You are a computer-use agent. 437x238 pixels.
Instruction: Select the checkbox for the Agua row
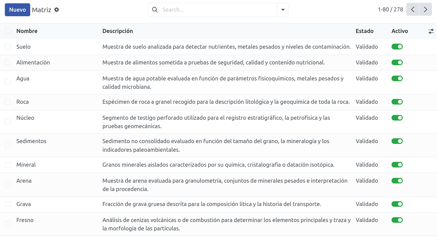(8, 82)
